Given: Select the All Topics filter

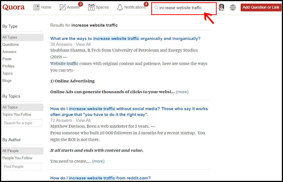Looking at the screenshot, I should [22, 107].
